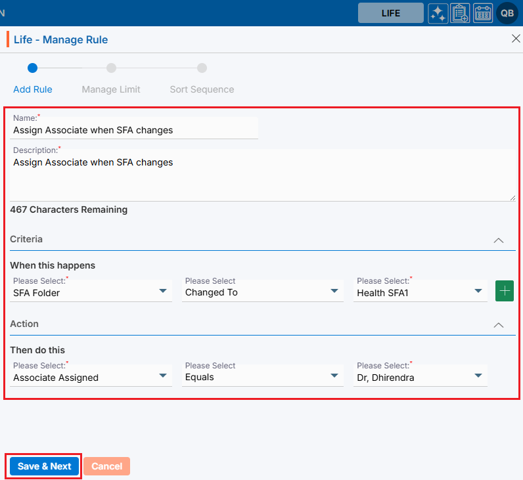
Task: Click the Cancel button
Action: (x=106, y=466)
